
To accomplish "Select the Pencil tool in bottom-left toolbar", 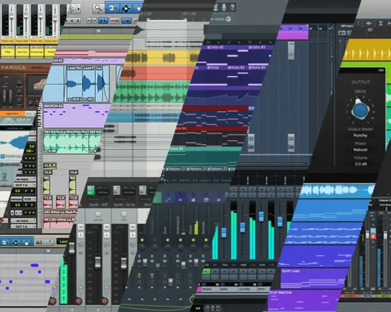I will [49, 242].
